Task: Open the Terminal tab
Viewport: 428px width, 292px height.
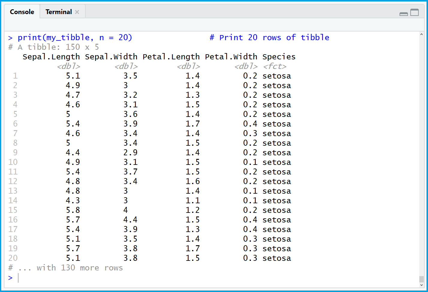Action: pyautogui.click(x=59, y=12)
